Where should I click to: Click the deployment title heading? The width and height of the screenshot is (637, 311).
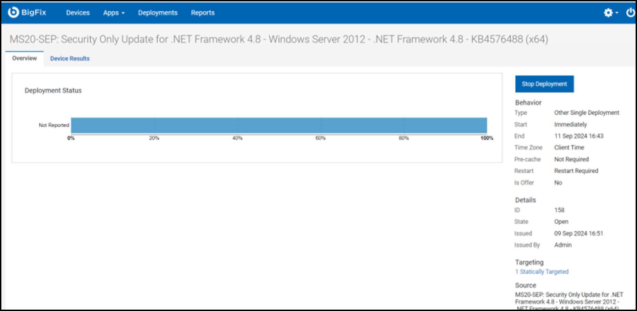click(x=279, y=39)
